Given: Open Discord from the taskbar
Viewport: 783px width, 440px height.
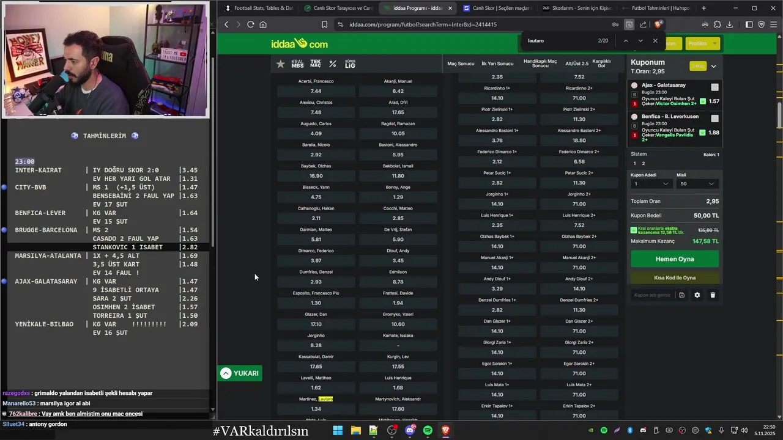Looking at the screenshot, I should (x=409, y=430).
